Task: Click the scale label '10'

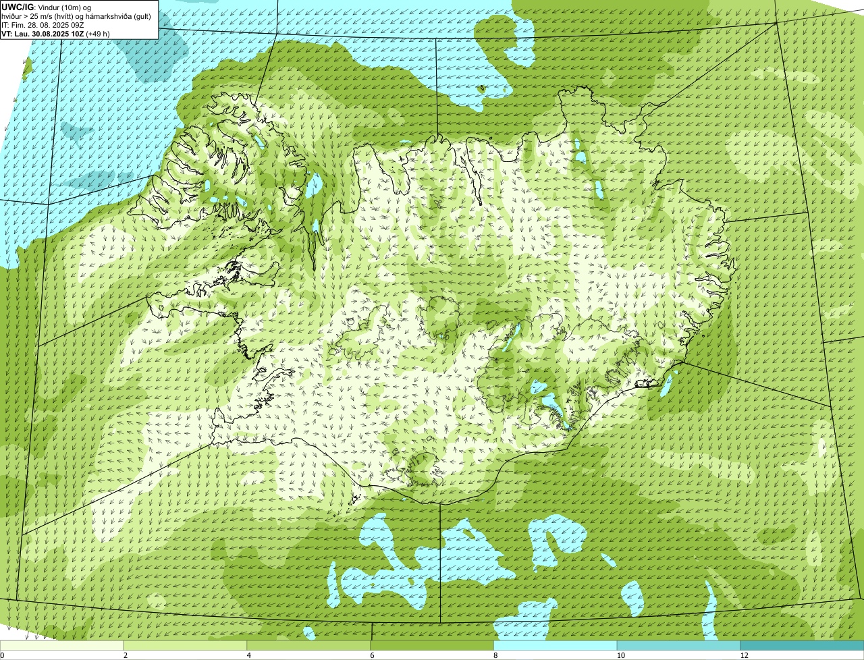Action: [620, 655]
